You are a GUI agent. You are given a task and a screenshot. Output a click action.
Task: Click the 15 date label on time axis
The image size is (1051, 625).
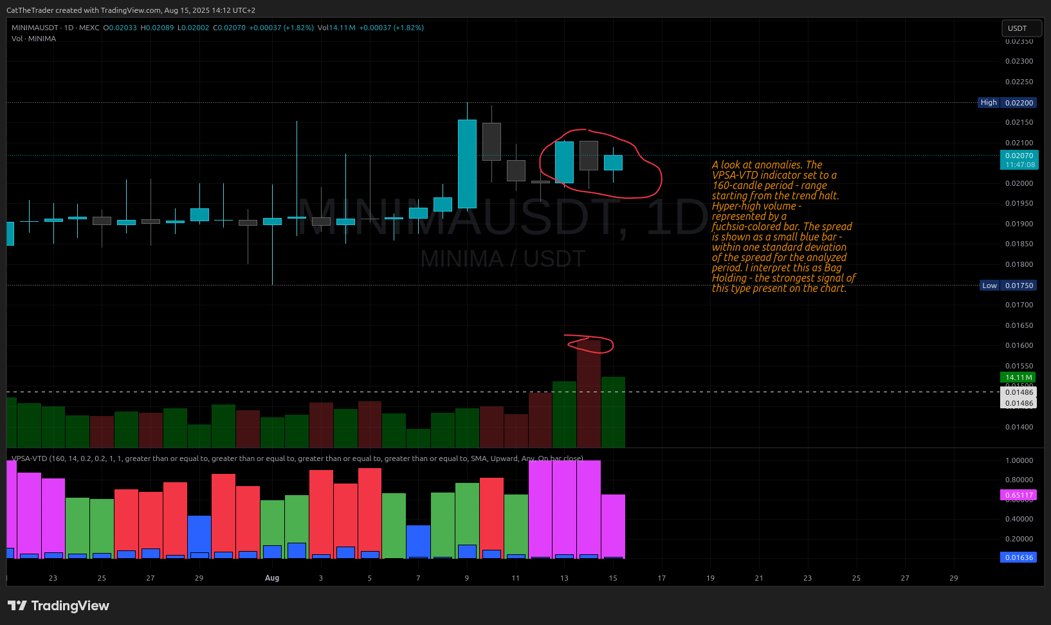click(x=613, y=578)
